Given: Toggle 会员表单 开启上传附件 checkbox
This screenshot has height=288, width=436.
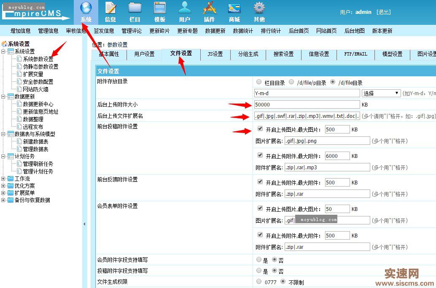Looking at the screenshot, I should pyautogui.click(x=260, y=235).
